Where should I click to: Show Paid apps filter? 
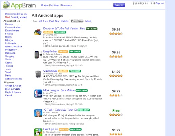[51, 21]
